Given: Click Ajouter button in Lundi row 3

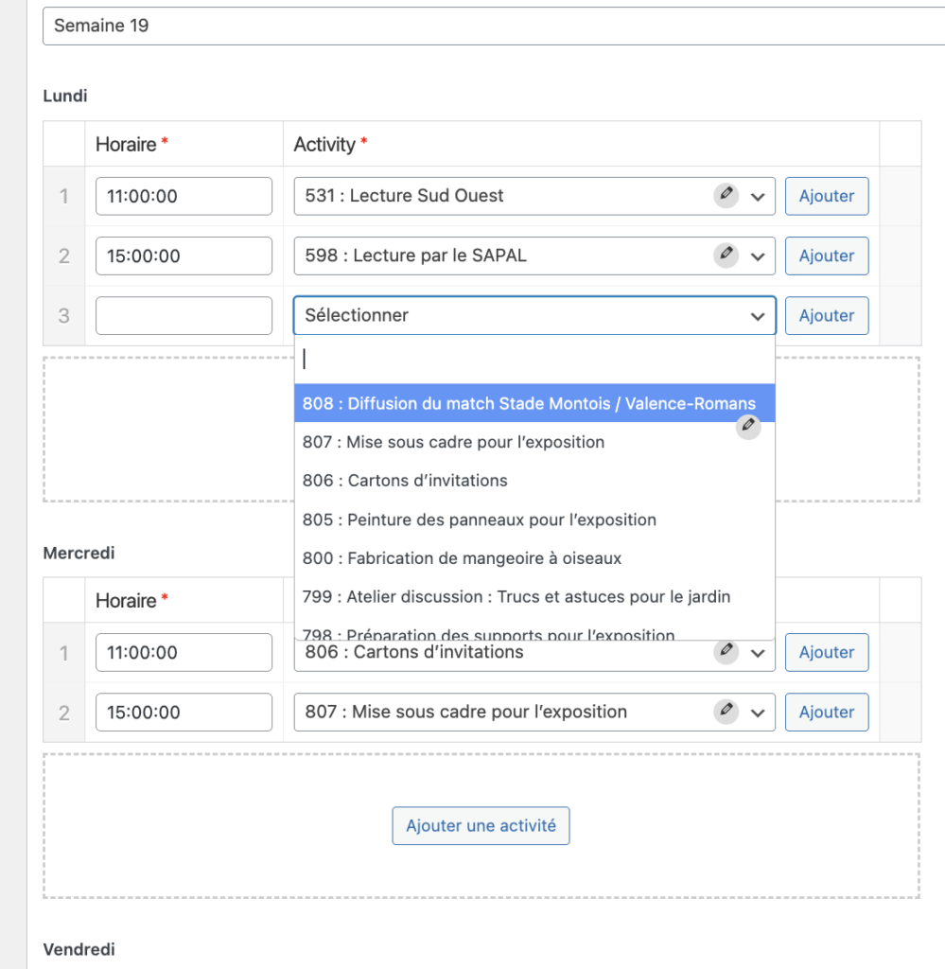Looking at the screenshot, I should [x=827, y=316].
